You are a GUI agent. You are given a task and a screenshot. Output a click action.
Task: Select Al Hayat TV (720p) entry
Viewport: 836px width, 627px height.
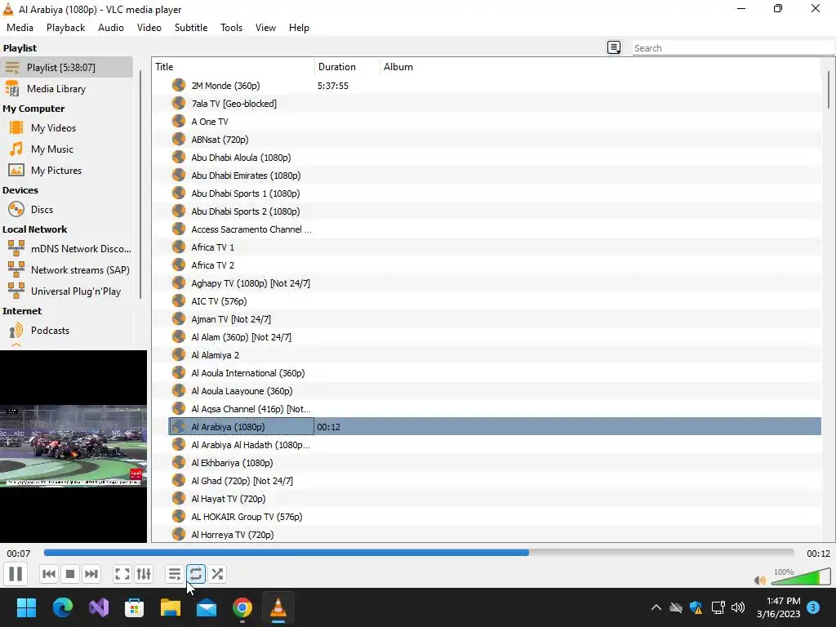495,499
